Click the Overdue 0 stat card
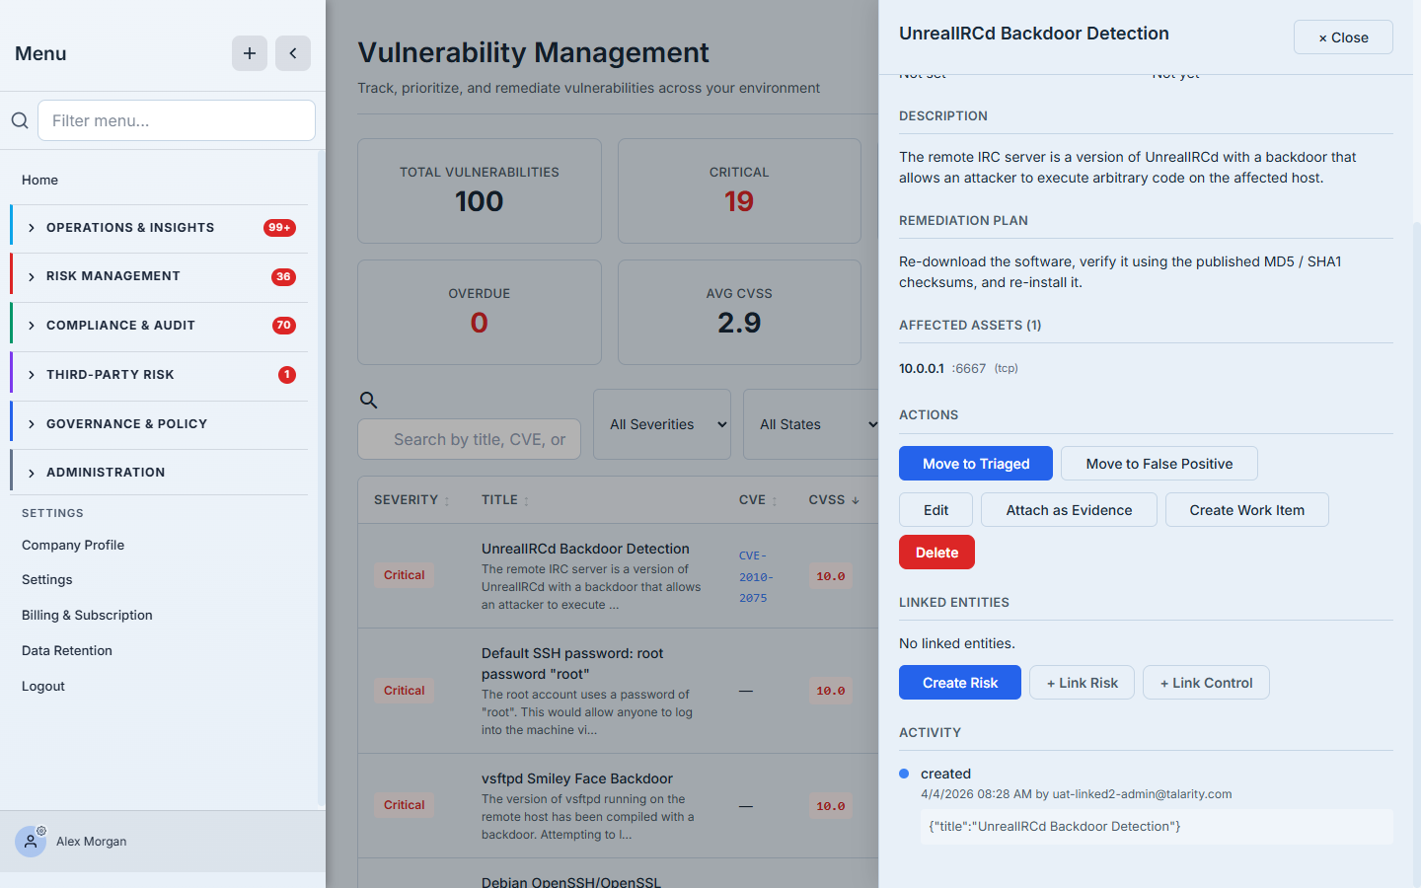 pyautogui.click(x=480, y=312)
